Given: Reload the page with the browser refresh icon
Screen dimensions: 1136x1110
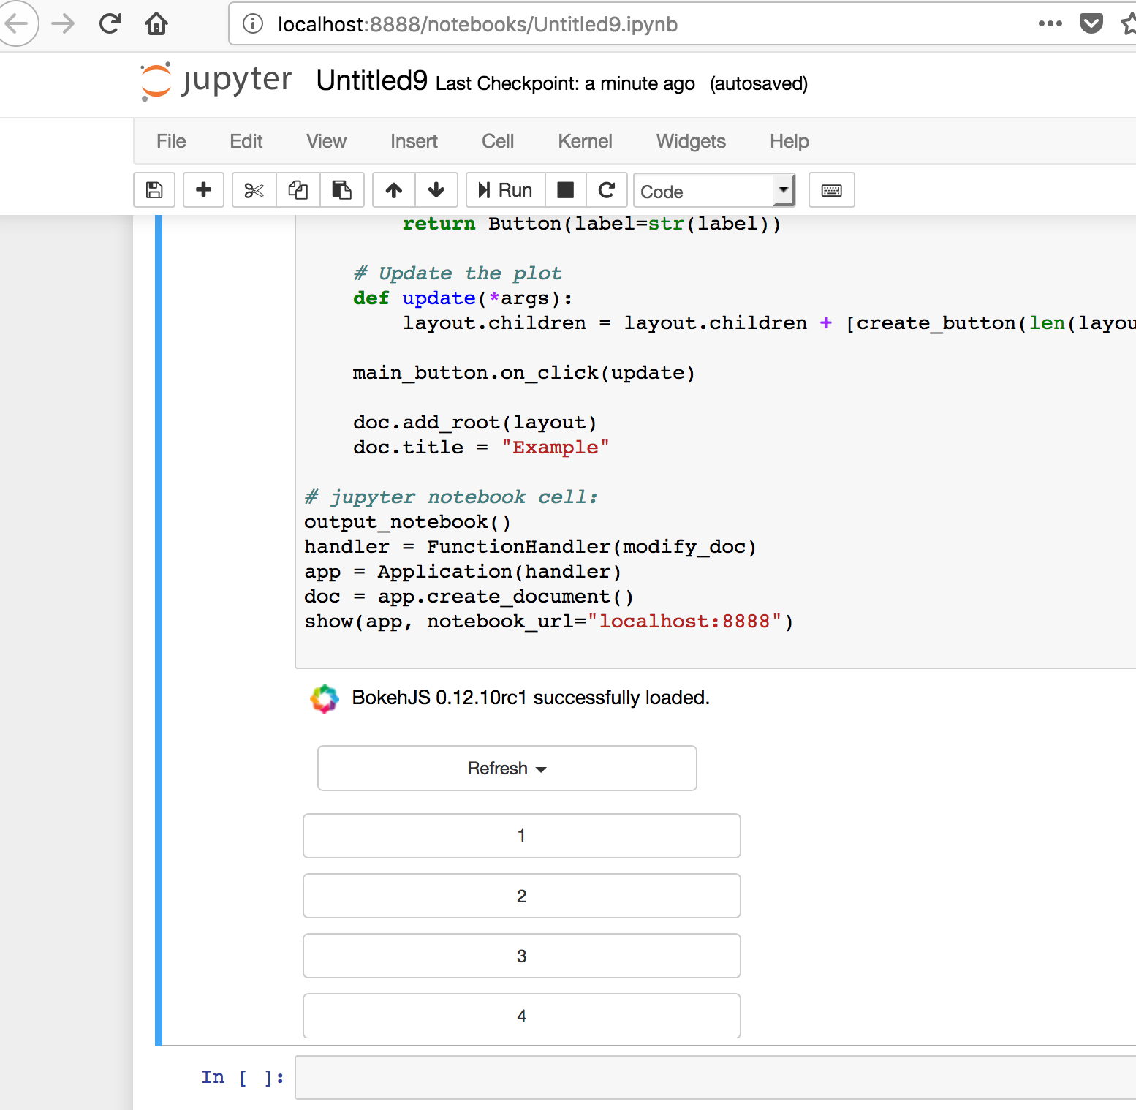Looking at the screenshot, I should [110, 23].
